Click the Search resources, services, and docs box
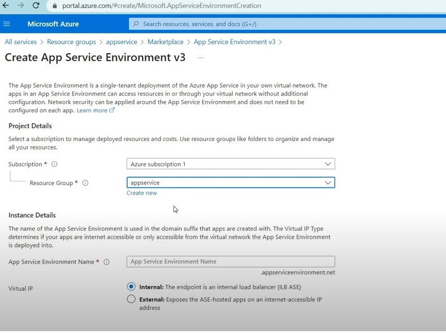Viewport: 446px width, 334px height. (287, 24)
